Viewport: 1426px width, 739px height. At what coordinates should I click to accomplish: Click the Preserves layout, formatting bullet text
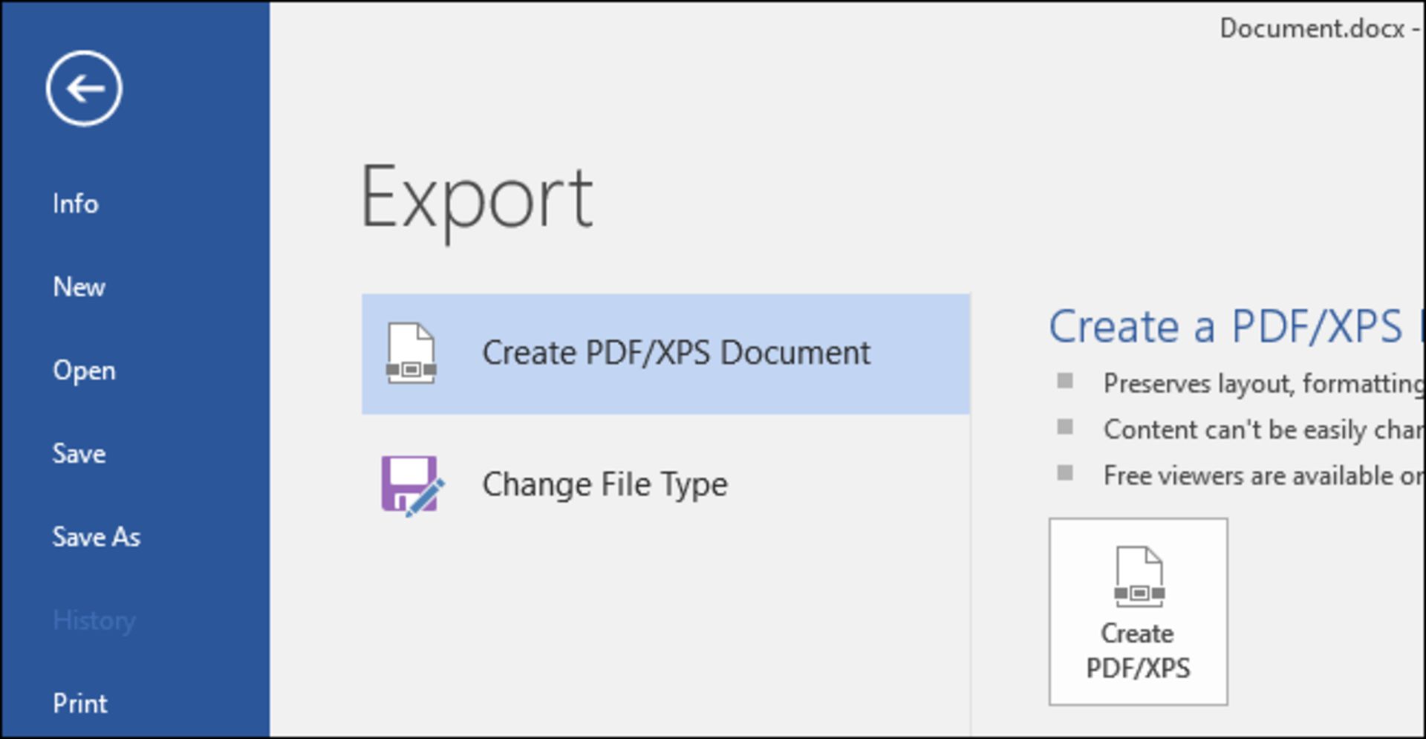[x=1261, y=384]
